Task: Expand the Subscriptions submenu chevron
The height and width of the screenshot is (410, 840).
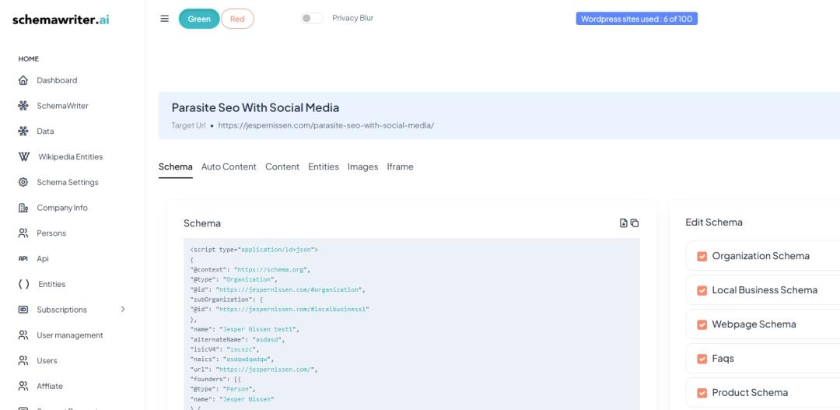Action: [123, 310]
